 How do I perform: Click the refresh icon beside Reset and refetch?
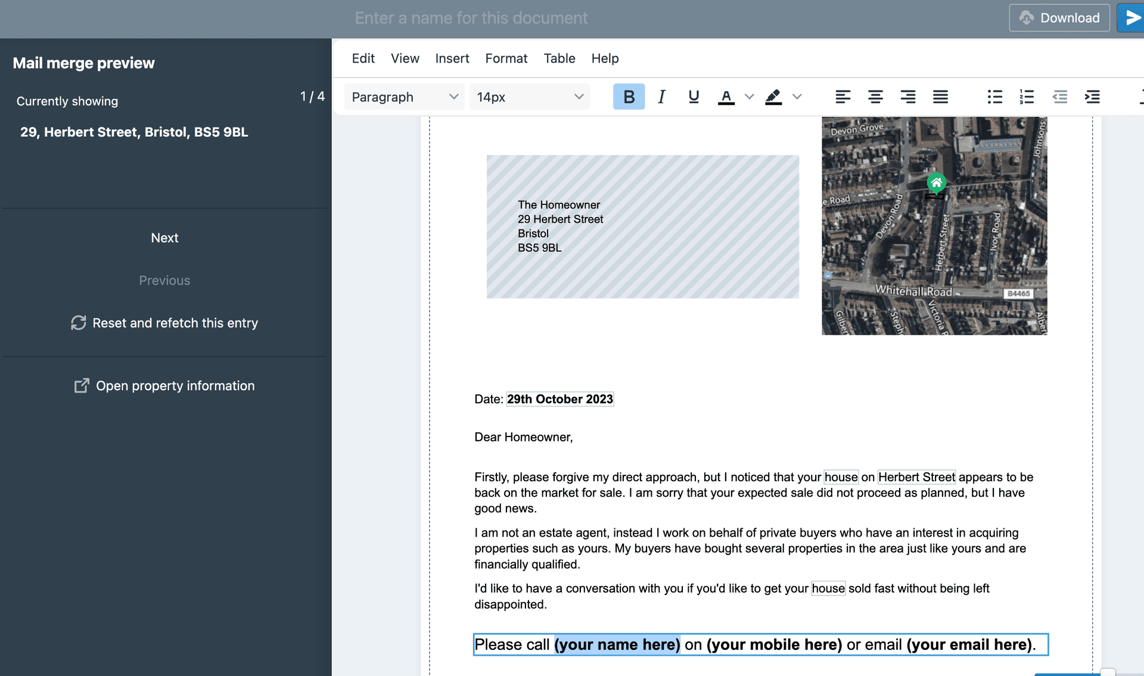[79, 323]
